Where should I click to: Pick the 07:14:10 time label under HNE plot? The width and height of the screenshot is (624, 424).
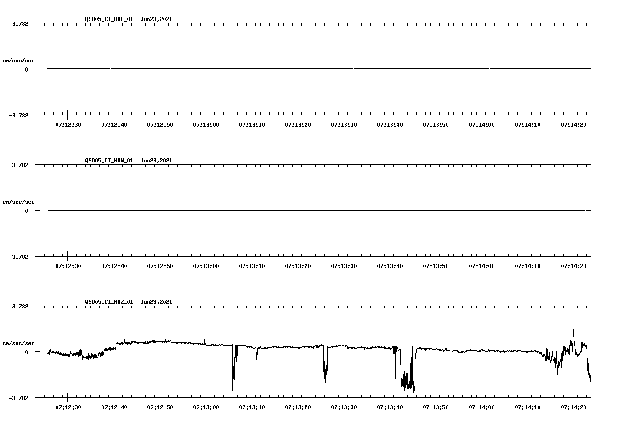(528, 124)
